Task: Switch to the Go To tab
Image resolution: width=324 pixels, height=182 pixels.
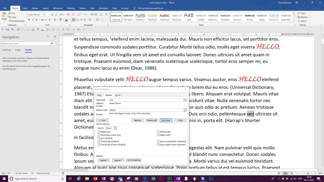Action: (x=118, y=95)
